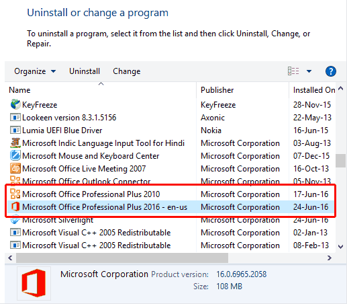The height and width of the screenshot is (304, 347).
Task: Click the 17-Jun-16 install date
Action: [x=311, y=194]
